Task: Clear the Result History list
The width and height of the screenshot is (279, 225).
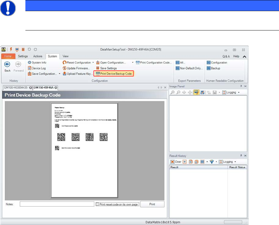Action: coord(176,162)
